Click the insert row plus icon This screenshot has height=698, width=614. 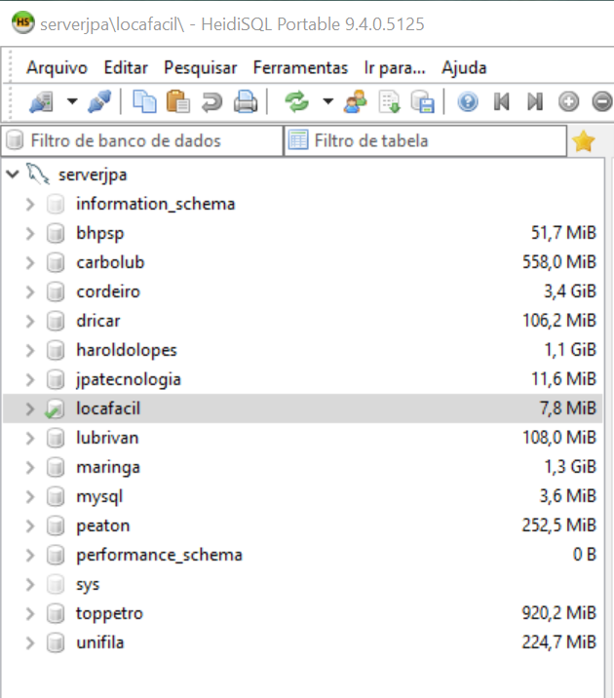(568, 102)
